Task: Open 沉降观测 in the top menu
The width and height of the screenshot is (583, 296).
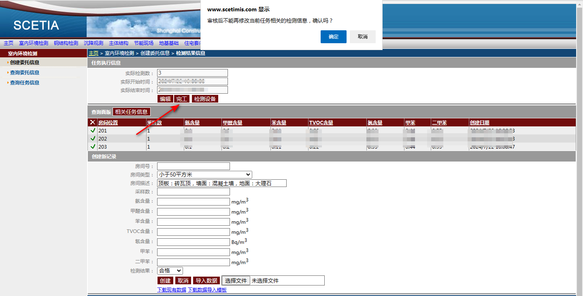Action: [x=94, y=43]
